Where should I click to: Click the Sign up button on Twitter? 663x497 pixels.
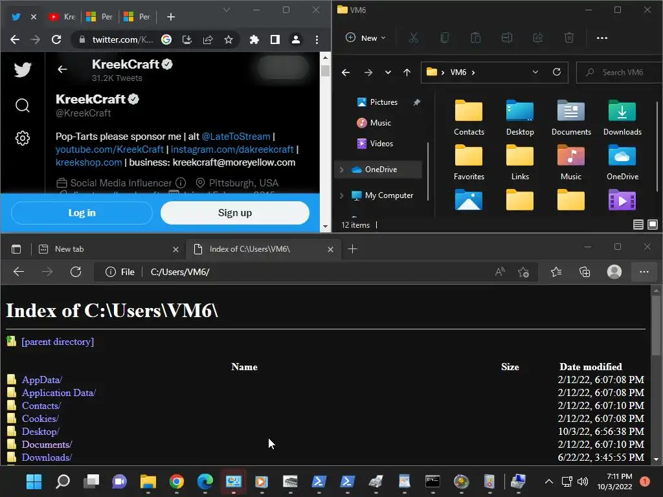(234, 213)
